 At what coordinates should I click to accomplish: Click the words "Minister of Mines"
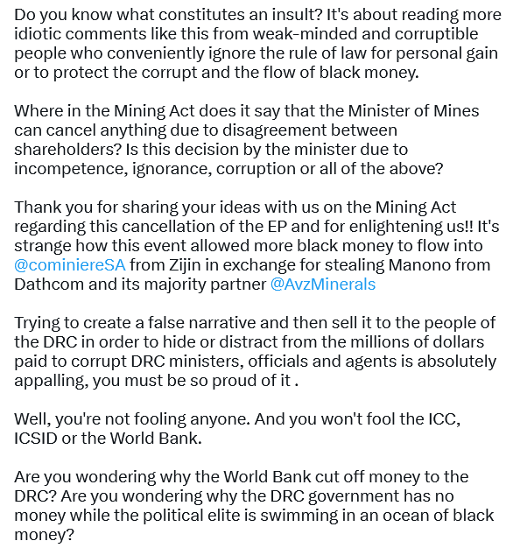click(x=413, y=111)
